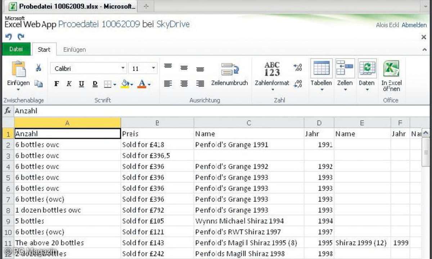Select the 'Preis' header cell
This screenshot has width=432, height=259.
[157, 134]
